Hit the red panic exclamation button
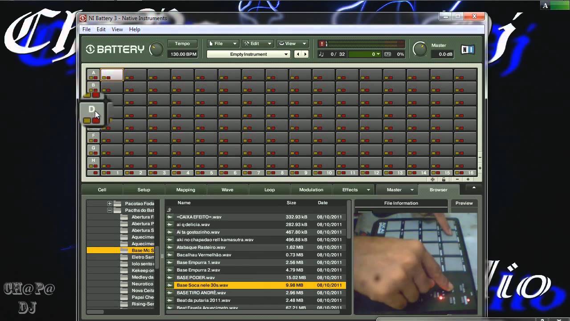 pyautogui.click(x=322, y=44)
